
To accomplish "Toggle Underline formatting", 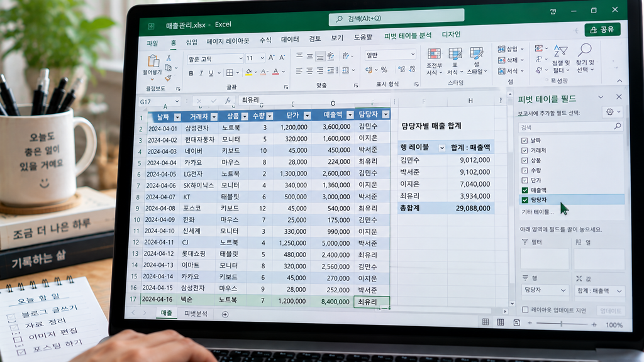I will (x=211, y=73).
